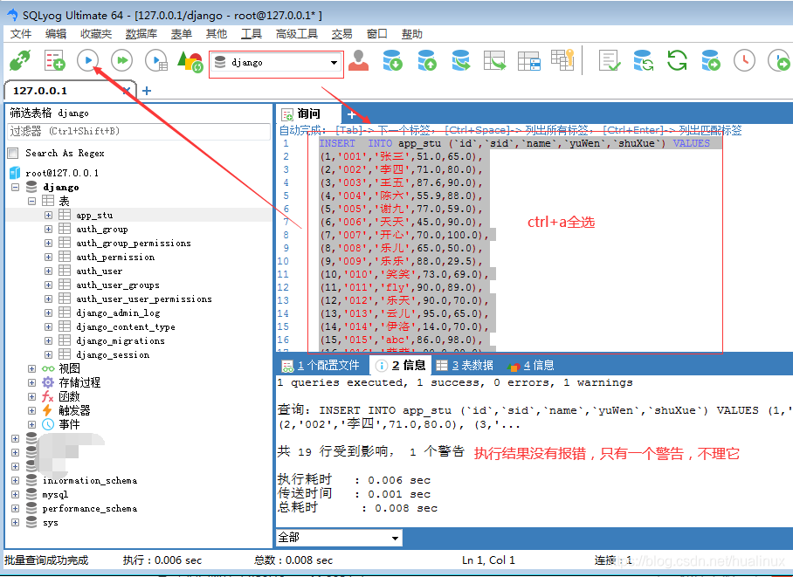This screenshot has height=577, width=793.
Task: Select the 事件 events node
Action: (69, 424)
